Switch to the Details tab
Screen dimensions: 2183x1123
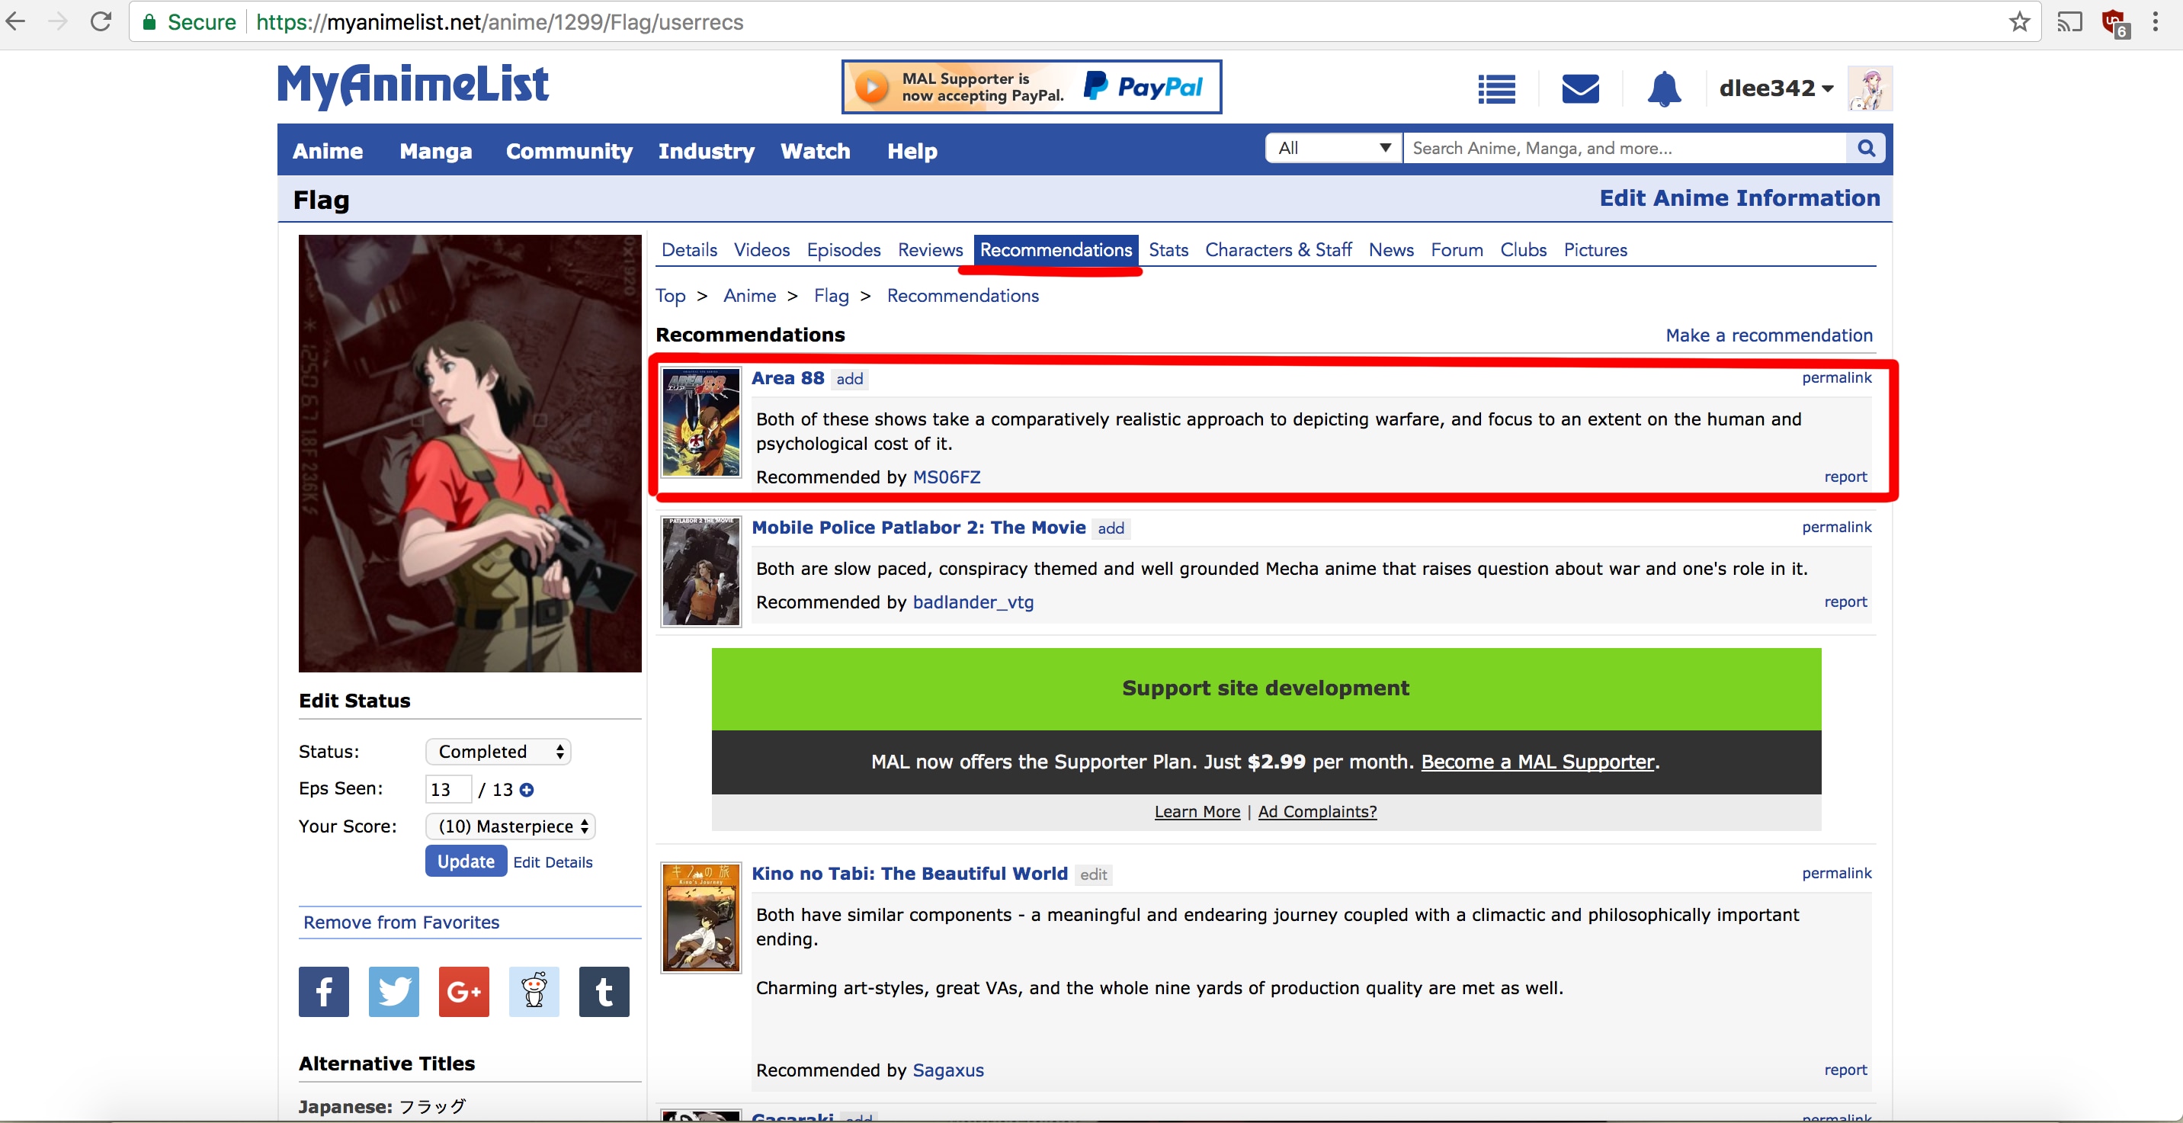tap(689, 250)
